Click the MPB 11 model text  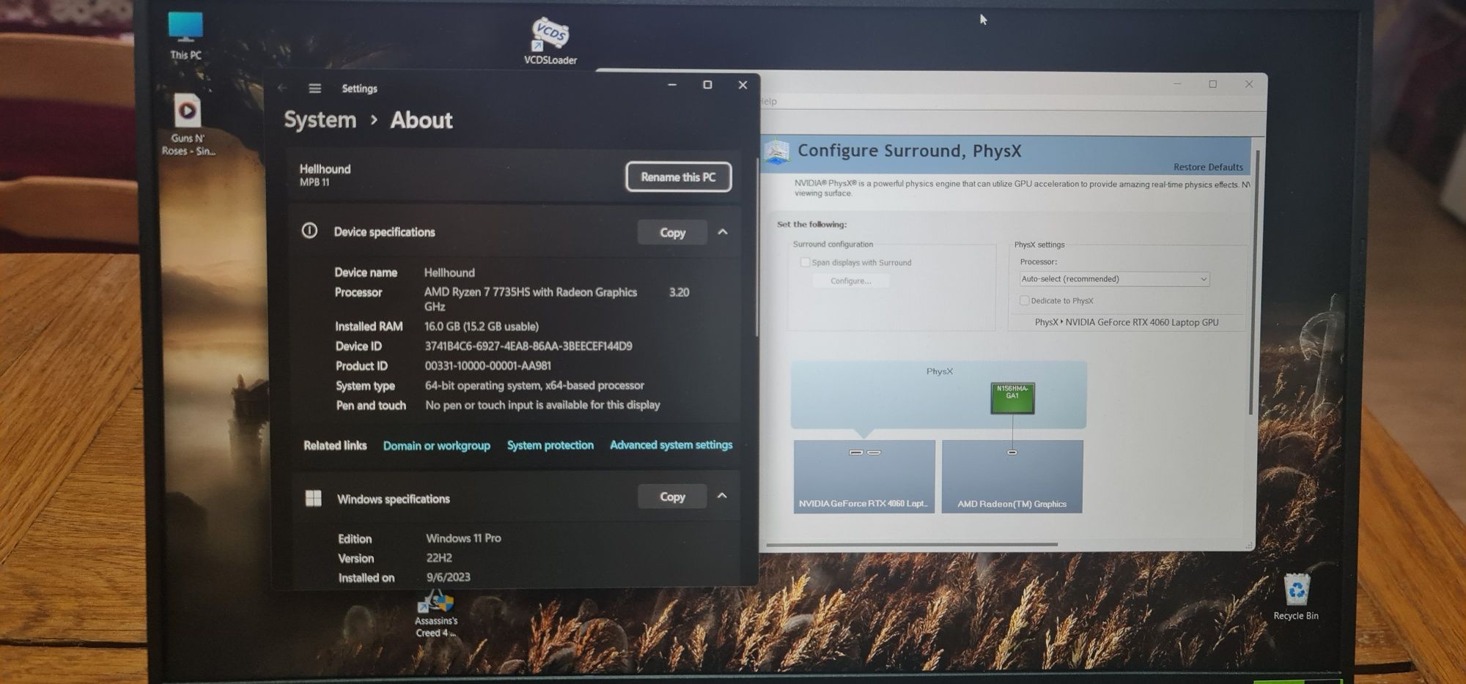coord(314,182)
